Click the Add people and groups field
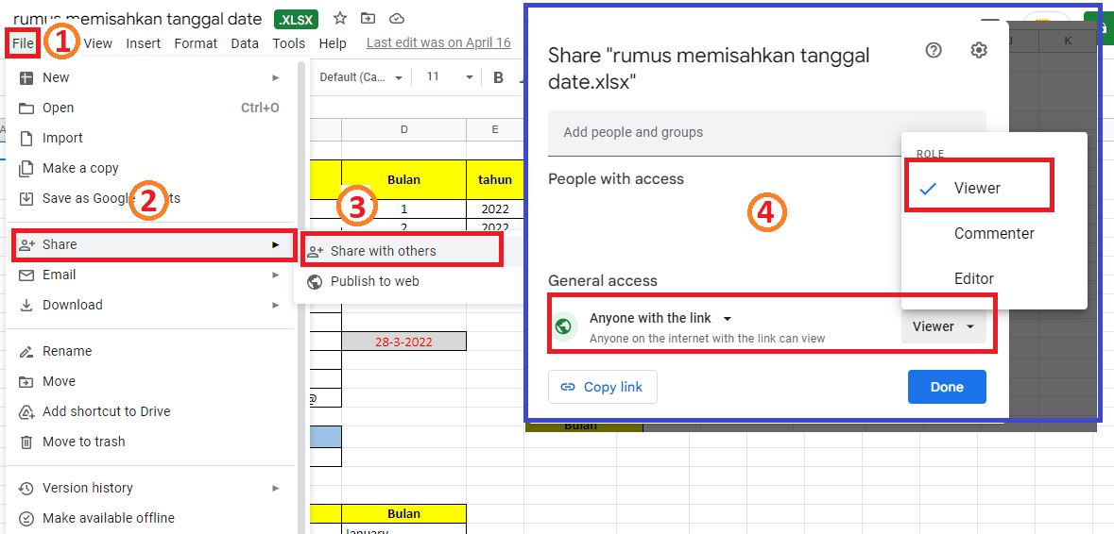 766,133
